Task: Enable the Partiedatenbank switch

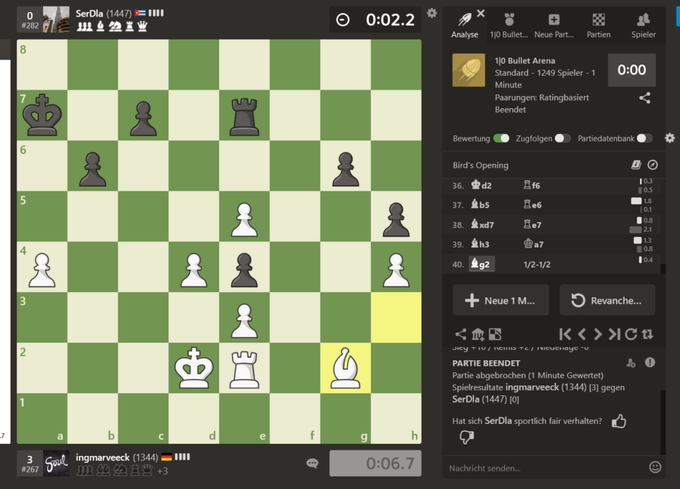Action: (644, 138)
